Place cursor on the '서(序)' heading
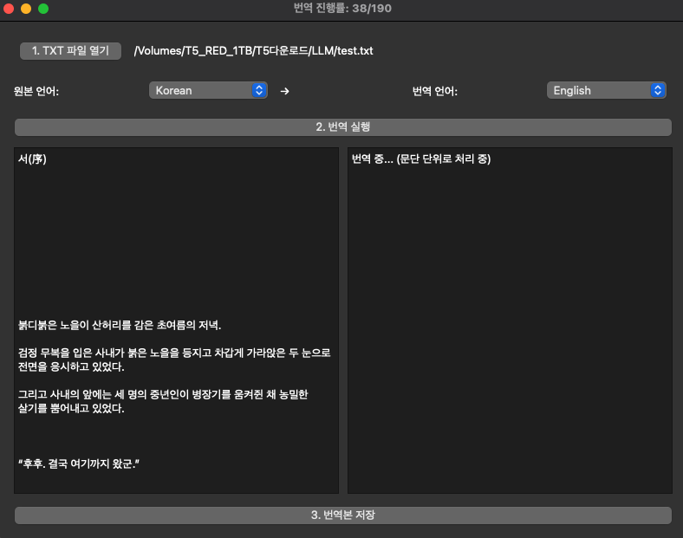Image resolution: width=683 pixels, height=538 pixels. click(32, 159)
